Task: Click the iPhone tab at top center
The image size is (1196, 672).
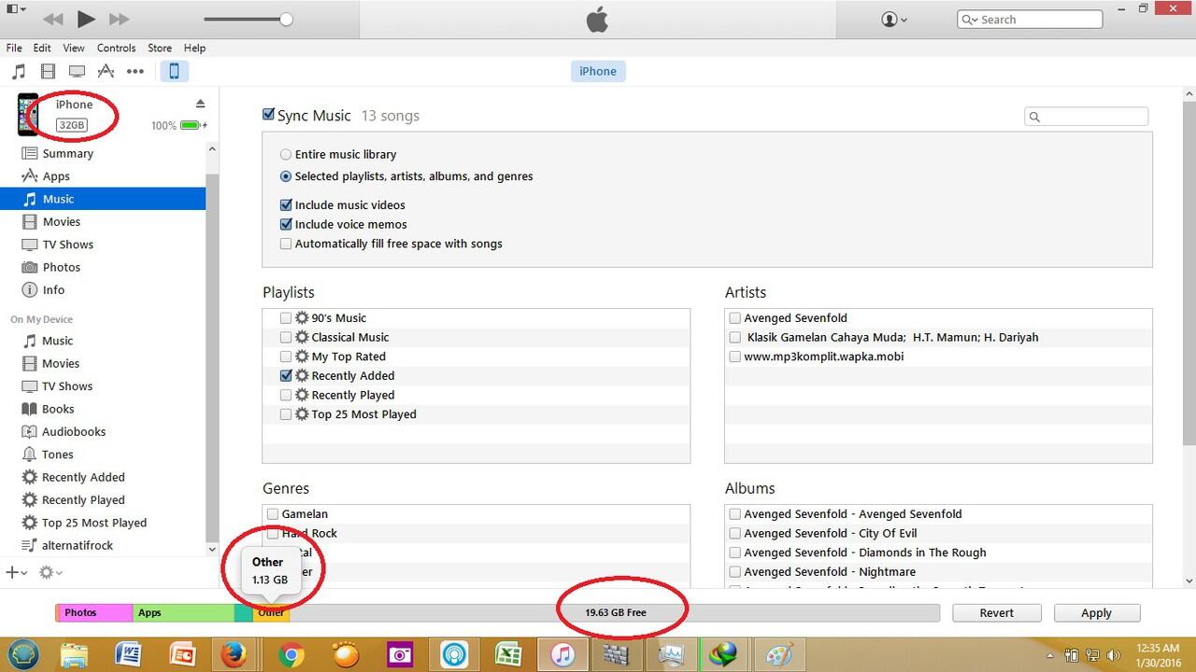Action: tap(597, 71)
